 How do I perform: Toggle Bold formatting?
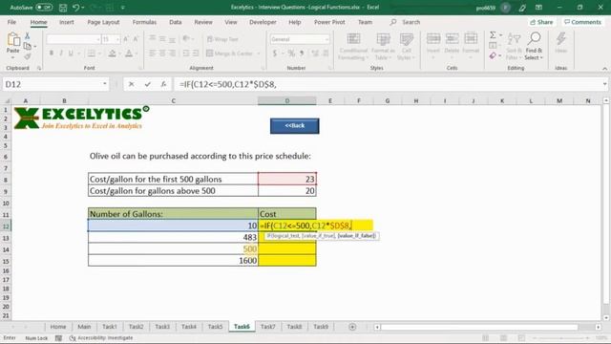(x=51, y=54)
